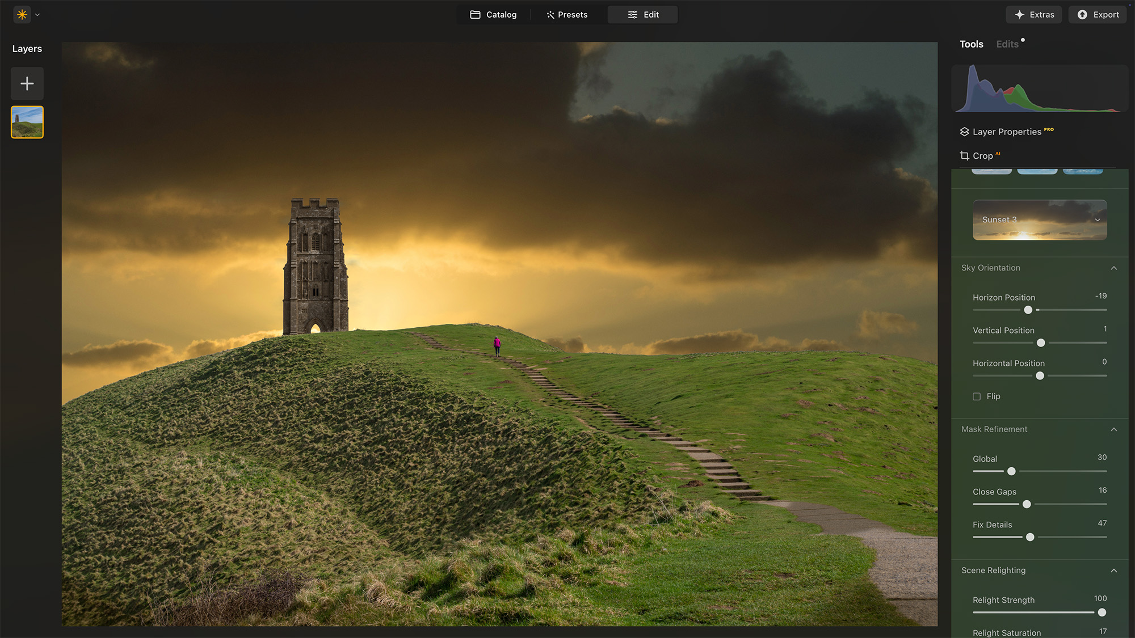Click the Extras star icon
Image resolution: width=1135 pixels, height=638 pixels.
click(x=1020, y=15)
